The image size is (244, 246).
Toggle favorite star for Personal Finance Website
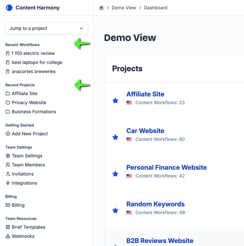point(115,174)
